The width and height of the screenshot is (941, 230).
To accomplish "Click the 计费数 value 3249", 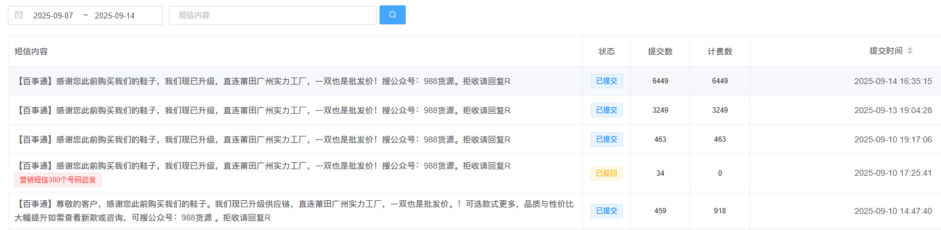I will tap(720, 110).
